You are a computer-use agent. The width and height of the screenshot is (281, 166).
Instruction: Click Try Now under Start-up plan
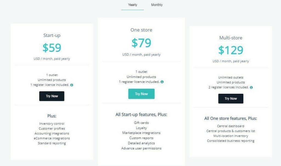pos(52,96)
